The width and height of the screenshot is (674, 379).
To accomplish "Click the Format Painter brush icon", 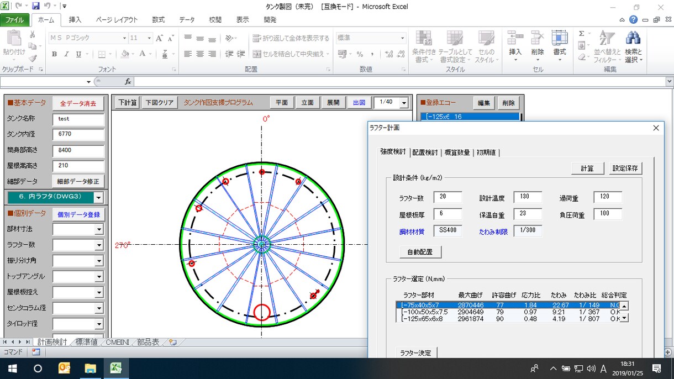I will point(32,58).
